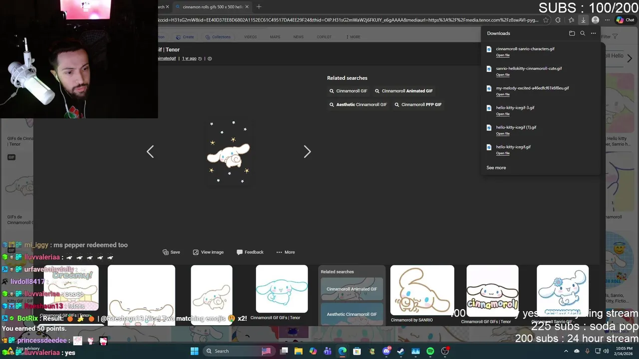Image resolution: width=639 pixels, height=359 pixels.
Task: Add page to favorites star icon
Action: pyautogui.click(x=546, y=20)
